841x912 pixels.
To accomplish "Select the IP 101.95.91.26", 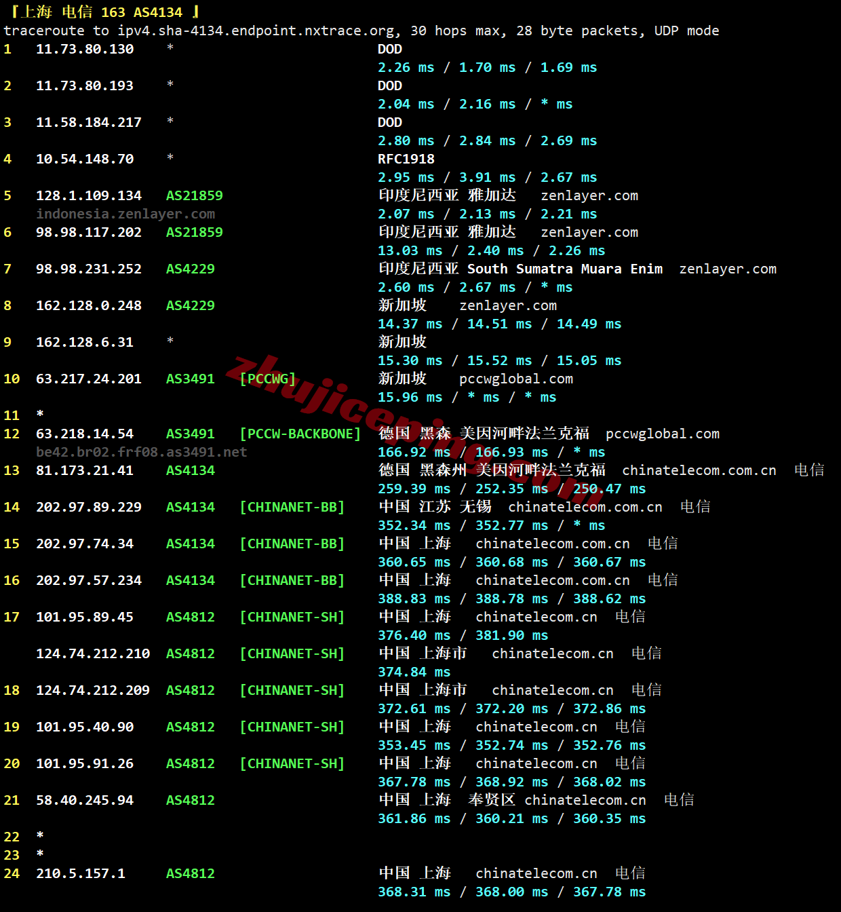I will pyautogui.click(x=85, y=763).
